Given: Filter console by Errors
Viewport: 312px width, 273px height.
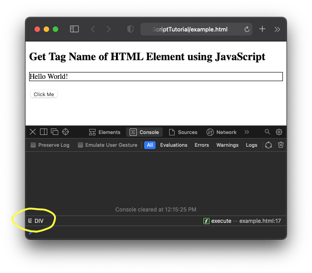Looking at the screenshot, I should click(202, 145).
